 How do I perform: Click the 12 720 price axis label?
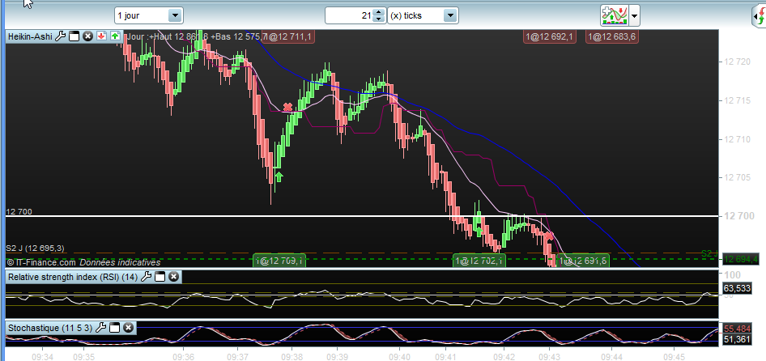coord(737,62)
